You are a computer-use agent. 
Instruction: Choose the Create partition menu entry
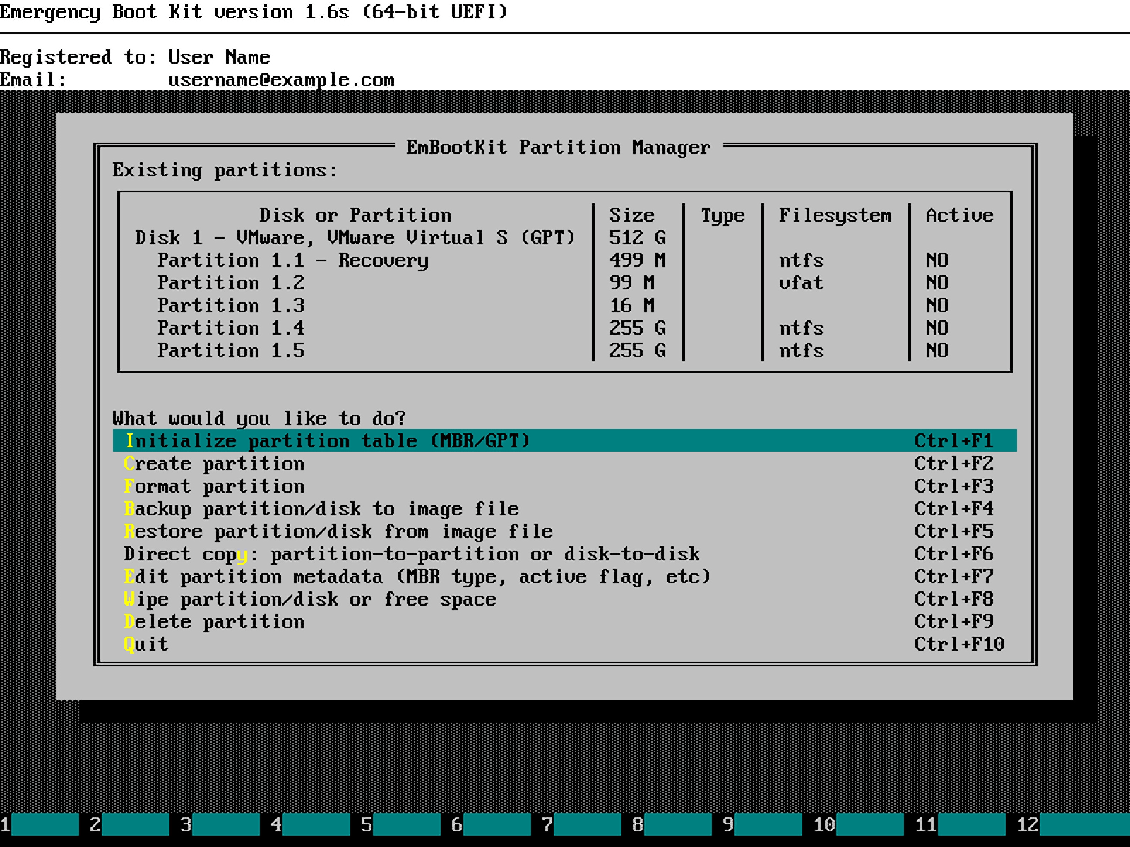point(214,464)
